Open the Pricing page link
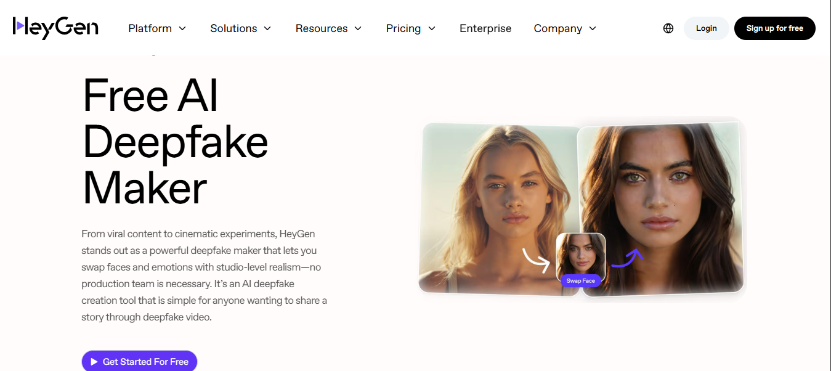 [x=403, y=28]
